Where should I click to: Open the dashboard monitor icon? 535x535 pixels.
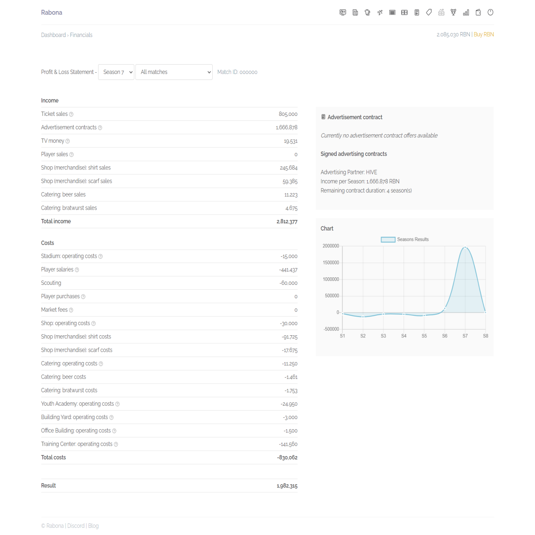coord(343,12)
